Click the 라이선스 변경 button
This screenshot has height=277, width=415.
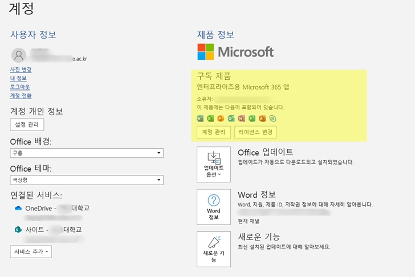tap(255, 132)
